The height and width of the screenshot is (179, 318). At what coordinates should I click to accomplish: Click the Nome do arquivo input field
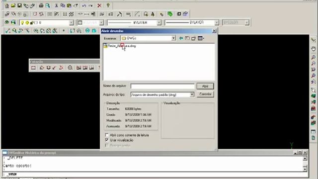point(162,86)
